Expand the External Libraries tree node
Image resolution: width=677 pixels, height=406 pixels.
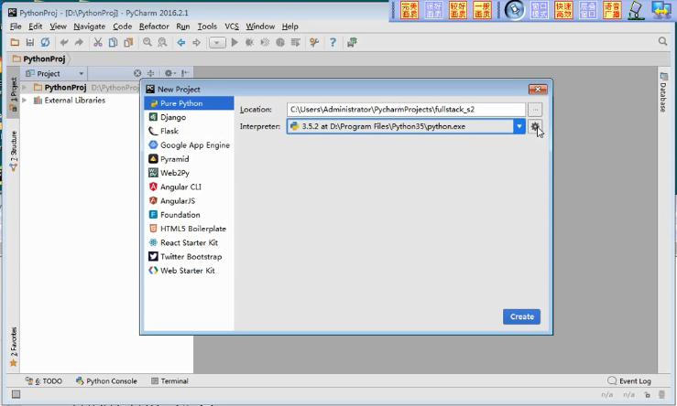25,101
